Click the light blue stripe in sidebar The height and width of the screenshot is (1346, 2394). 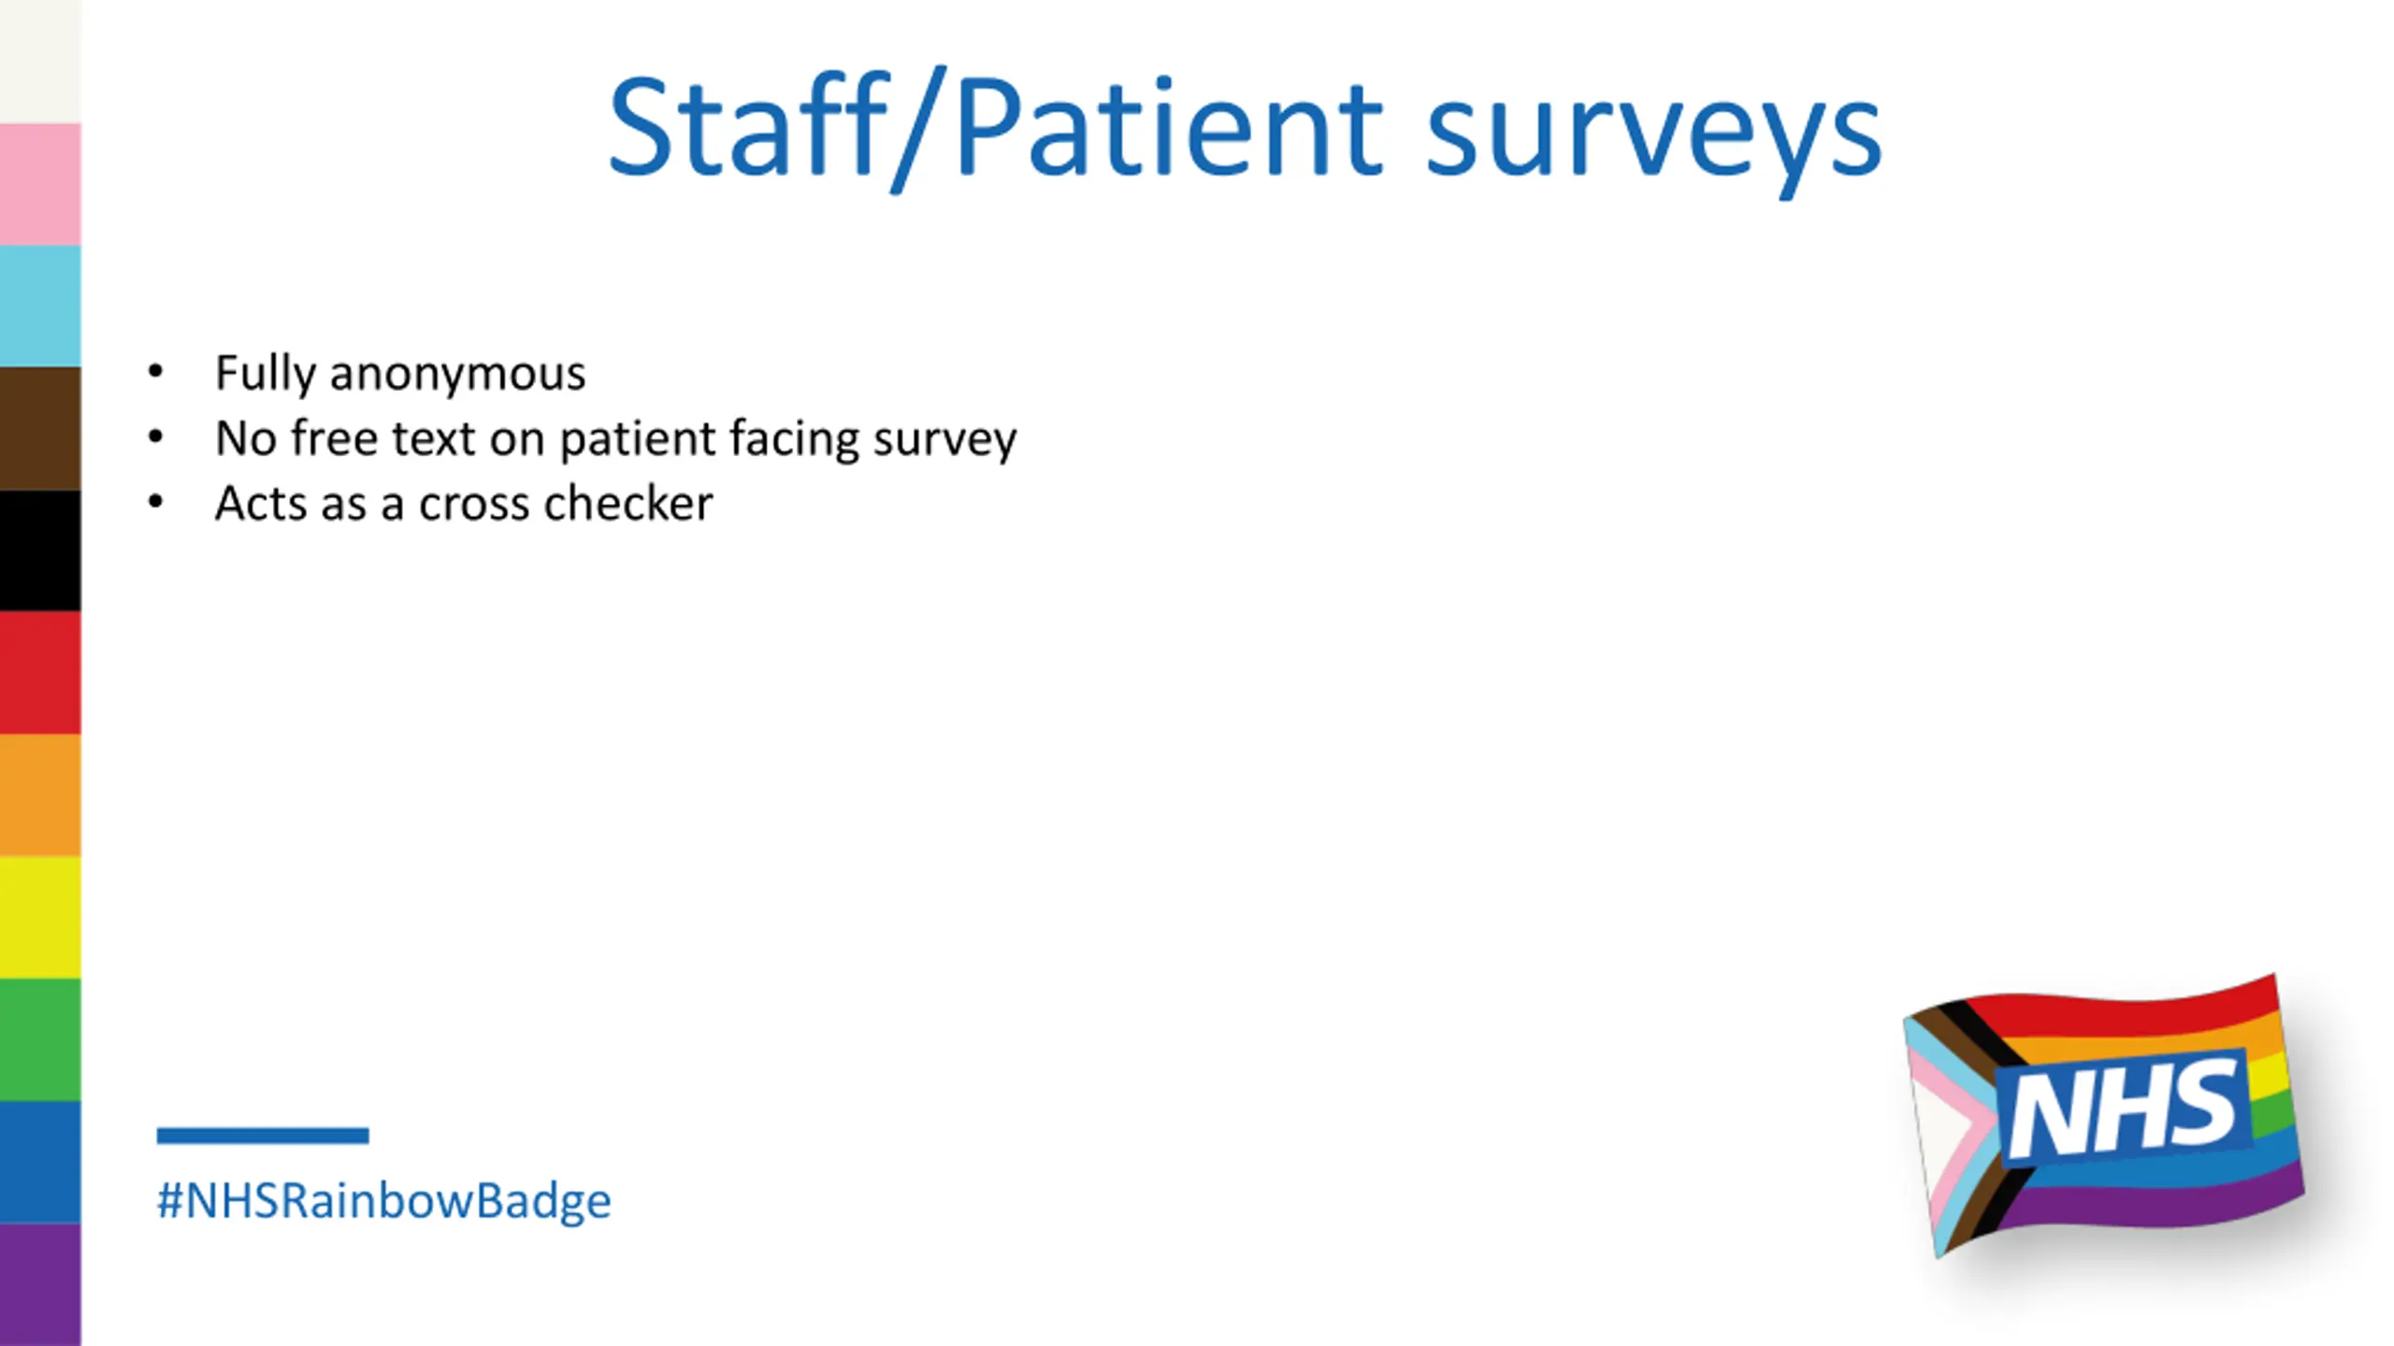[40, 306]
